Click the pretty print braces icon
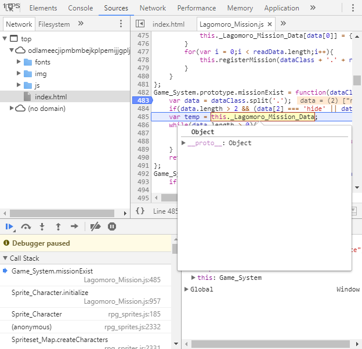The height and width of the screenshot is (349, 362). pyautogui.click(x=140, y=211)
